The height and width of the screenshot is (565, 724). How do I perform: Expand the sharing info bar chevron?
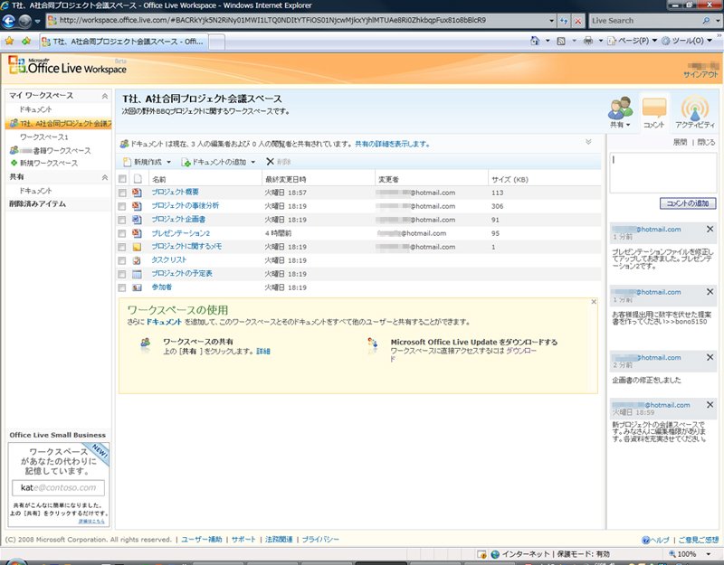tap(588, 142)
